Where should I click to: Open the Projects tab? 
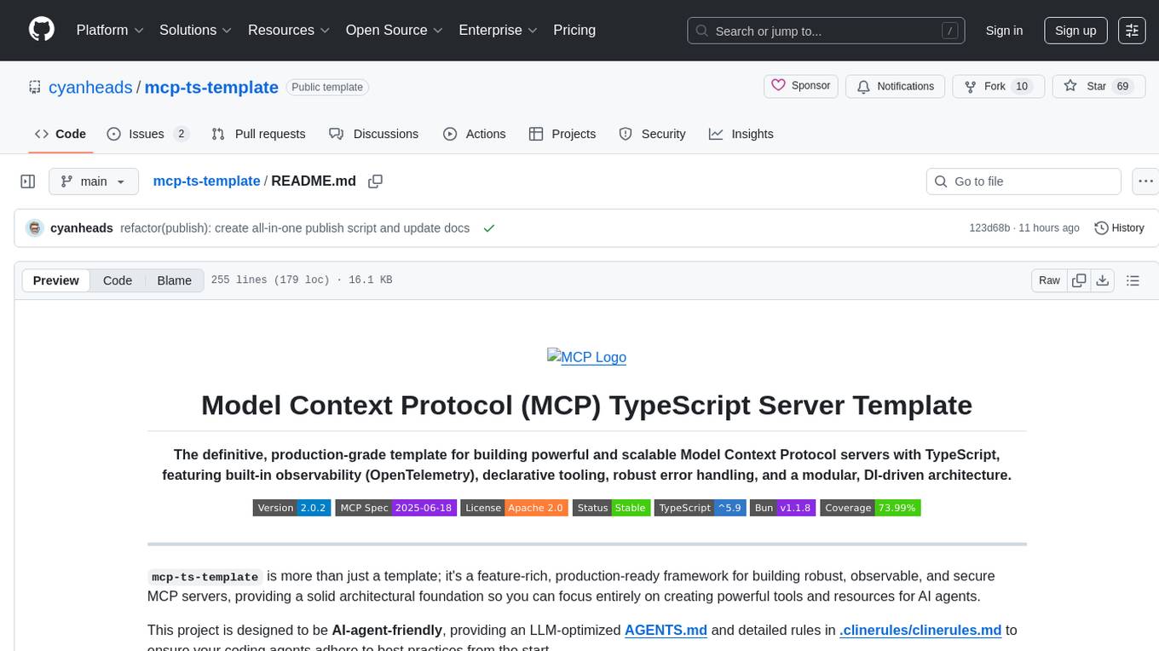click(562, 134)
